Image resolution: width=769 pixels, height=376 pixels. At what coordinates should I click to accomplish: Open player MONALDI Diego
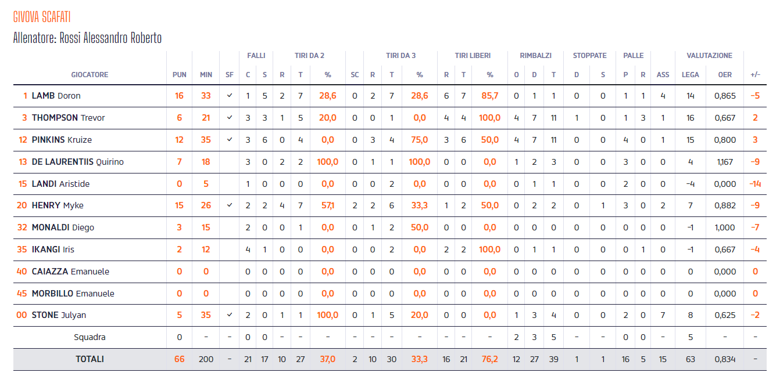63,227
